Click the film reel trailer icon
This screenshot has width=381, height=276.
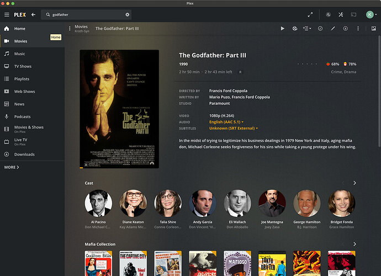[x=295, y=28]
